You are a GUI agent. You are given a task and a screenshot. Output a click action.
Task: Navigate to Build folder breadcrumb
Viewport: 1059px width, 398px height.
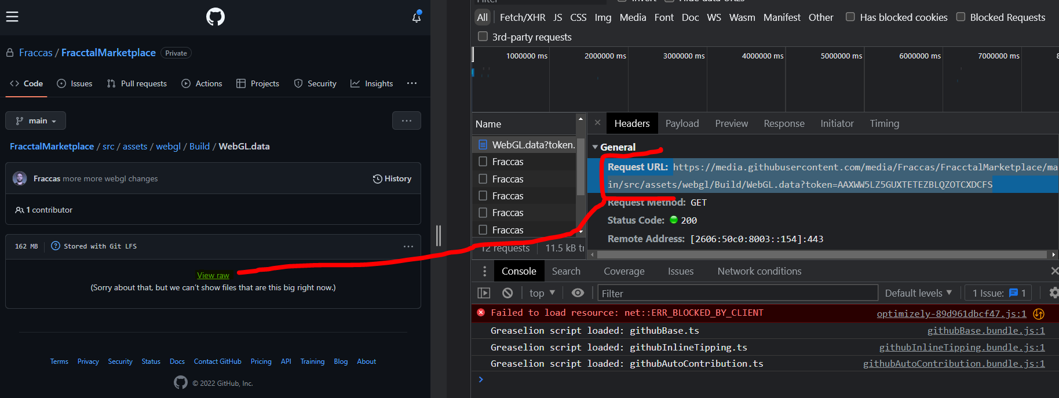(x=199, y=147)
